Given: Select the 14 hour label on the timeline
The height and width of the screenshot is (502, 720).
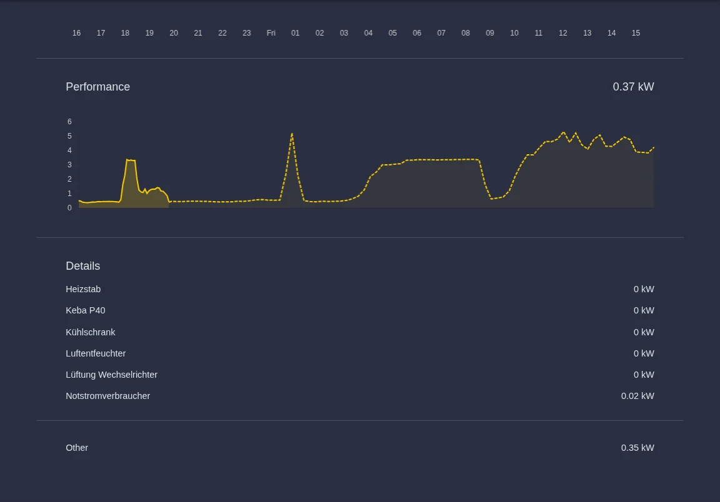Looking at the screenshot, I should pos(612,33).
